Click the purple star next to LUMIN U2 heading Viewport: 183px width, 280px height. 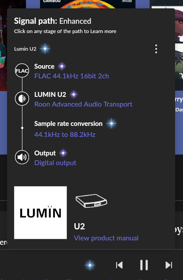(x=73, y=94)
